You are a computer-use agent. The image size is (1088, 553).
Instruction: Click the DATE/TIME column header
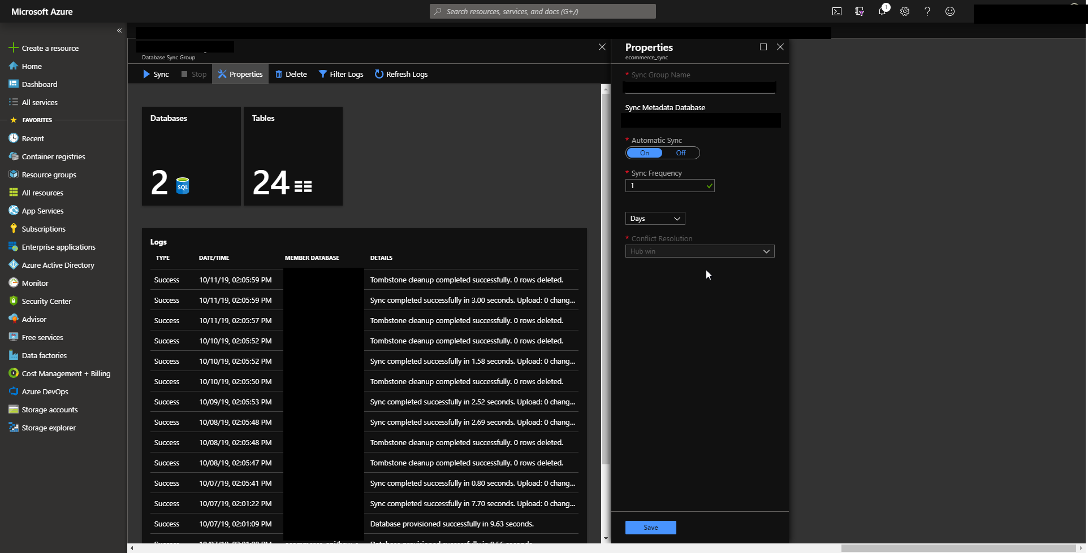coord(214,258)
